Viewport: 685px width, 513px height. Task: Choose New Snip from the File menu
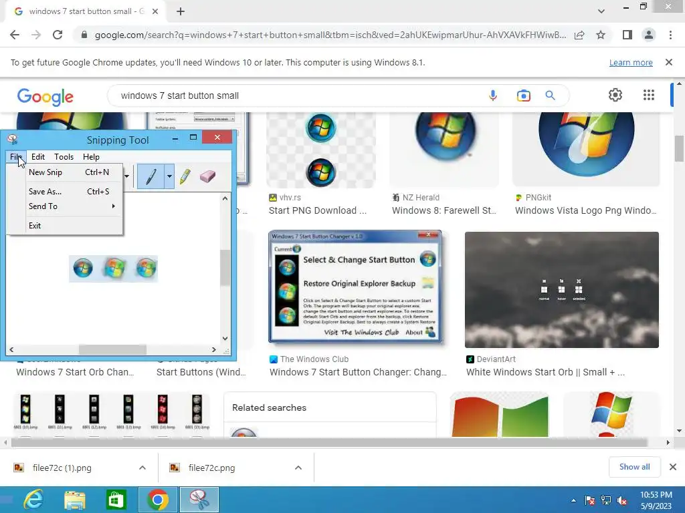point(65,172)
